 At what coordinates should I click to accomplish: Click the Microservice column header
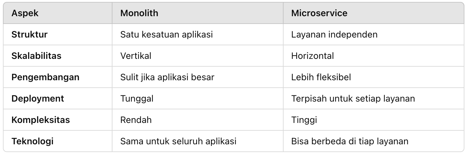click(x=319, y=13)
